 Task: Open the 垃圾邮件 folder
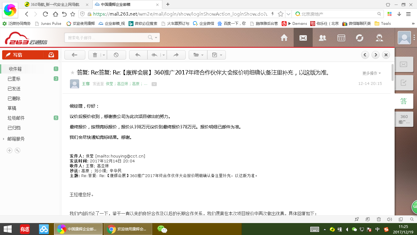click(16, 118)
